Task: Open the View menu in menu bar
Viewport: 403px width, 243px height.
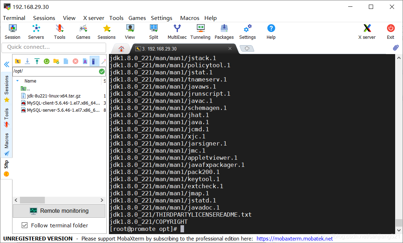Action: pos(69,18)
